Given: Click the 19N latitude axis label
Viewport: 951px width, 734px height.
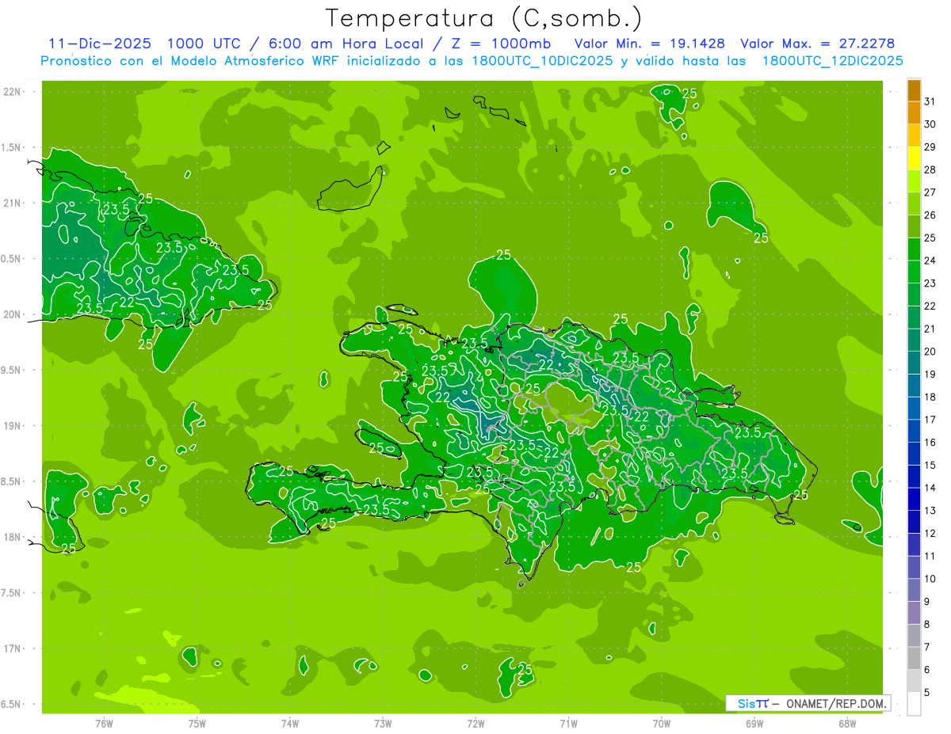Looking at the screenshot, I should pos(13,426).
